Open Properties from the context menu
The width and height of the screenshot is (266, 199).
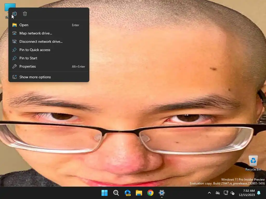point(49,67)
